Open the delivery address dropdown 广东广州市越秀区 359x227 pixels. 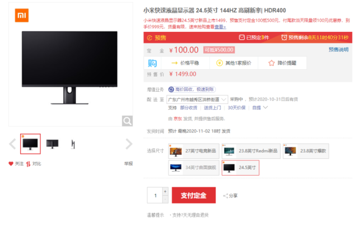point(197,100)
